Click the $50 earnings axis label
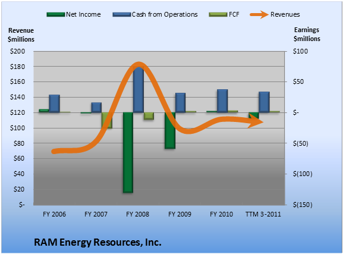The height and width of the screenshot is (254, 343). (x=298, y=81)
